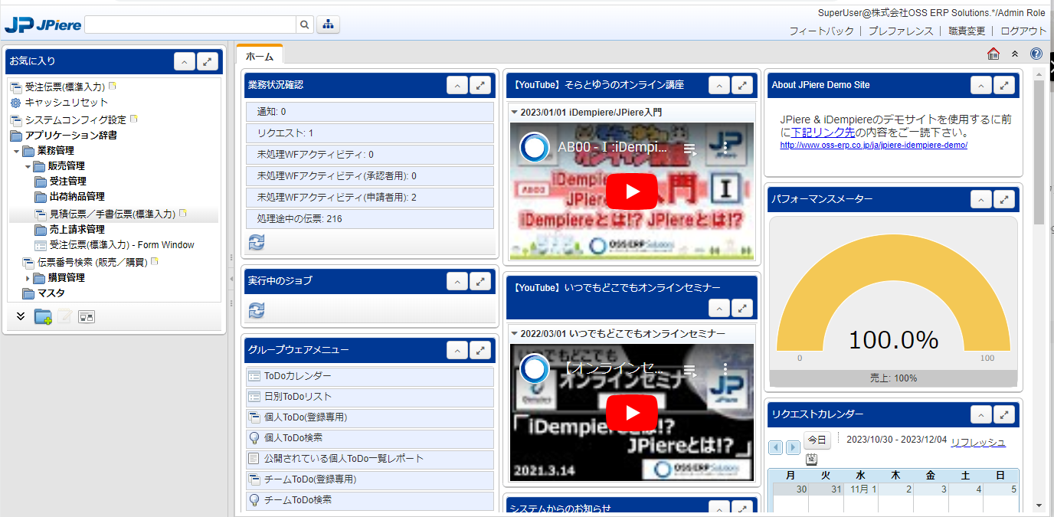Click new-record icon next to システムコンフィグ設定
The height and width of the screenshot is (517, 1054).
click(134, 119)
